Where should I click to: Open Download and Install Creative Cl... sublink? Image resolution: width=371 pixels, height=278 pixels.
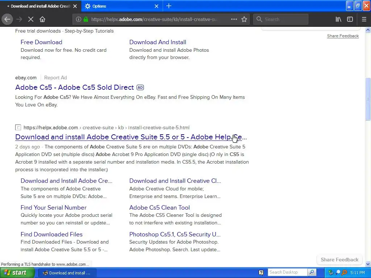tap(175, 181)
